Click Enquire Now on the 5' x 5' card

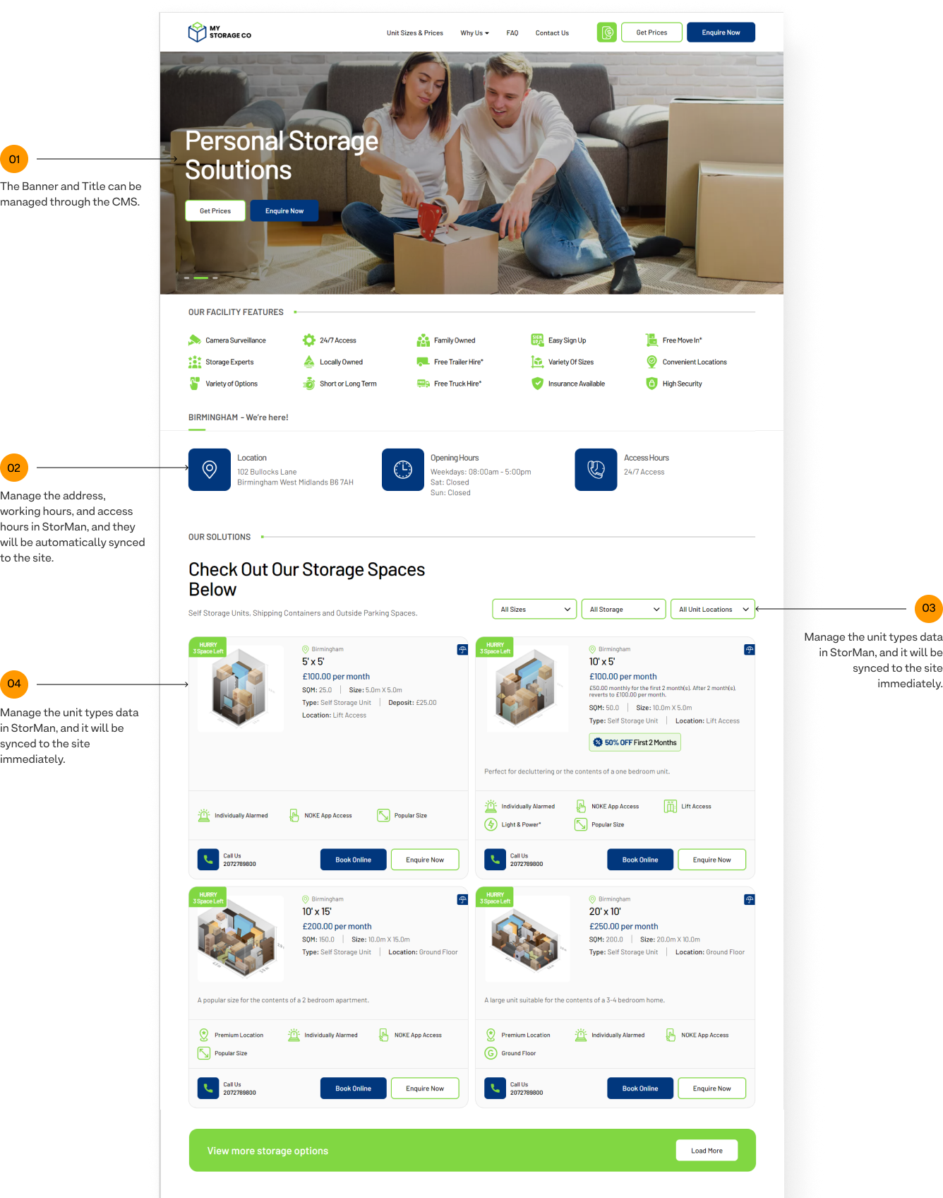point(425,860)
